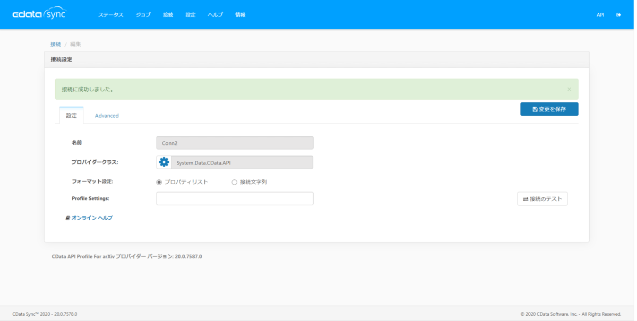Open the ヘルプ menu
Image resolution: width=637 pixels, height=321 pixels.
pos(215,15)
